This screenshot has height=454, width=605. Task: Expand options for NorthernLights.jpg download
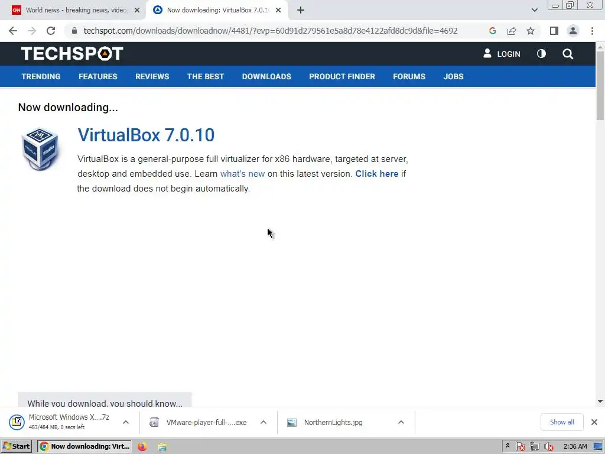point(401,422)
